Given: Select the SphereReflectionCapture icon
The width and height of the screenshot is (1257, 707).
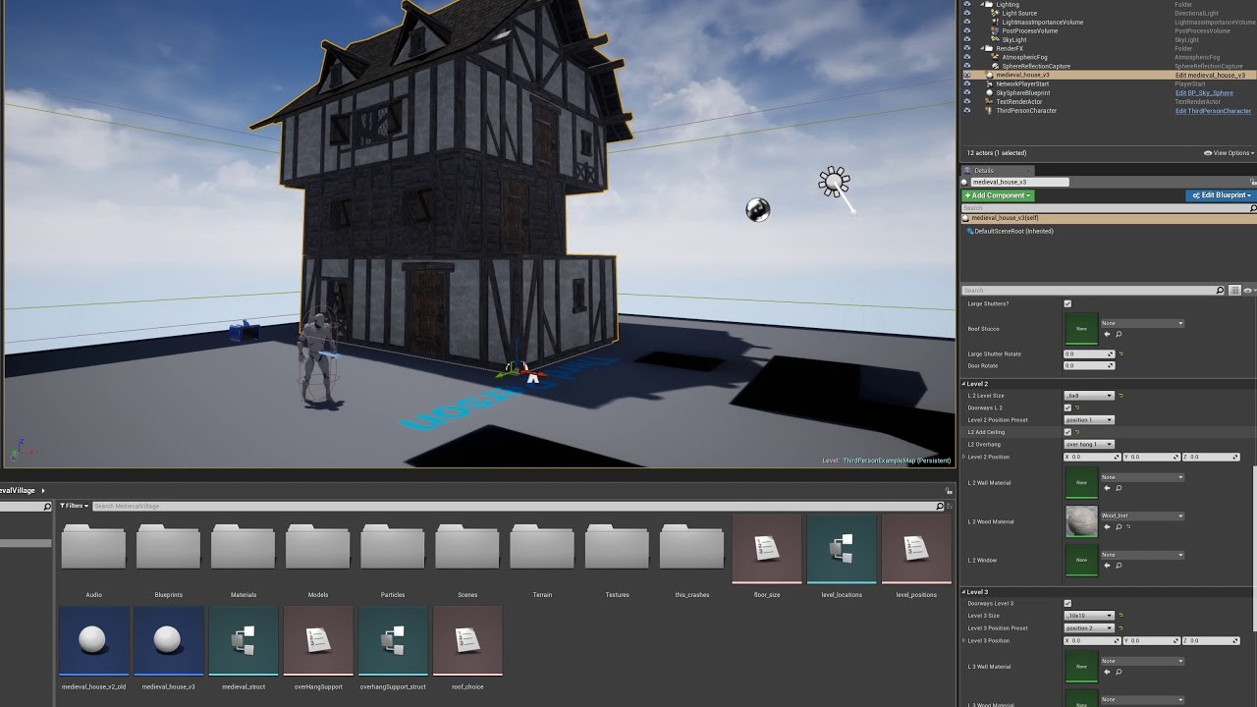Looking at the screenshot, I should 995,67.
